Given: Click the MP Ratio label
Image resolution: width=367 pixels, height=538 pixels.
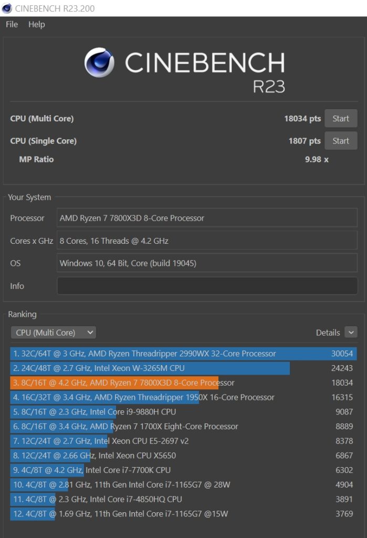Looking at the screenshot, I should click(x=36, y=160).
